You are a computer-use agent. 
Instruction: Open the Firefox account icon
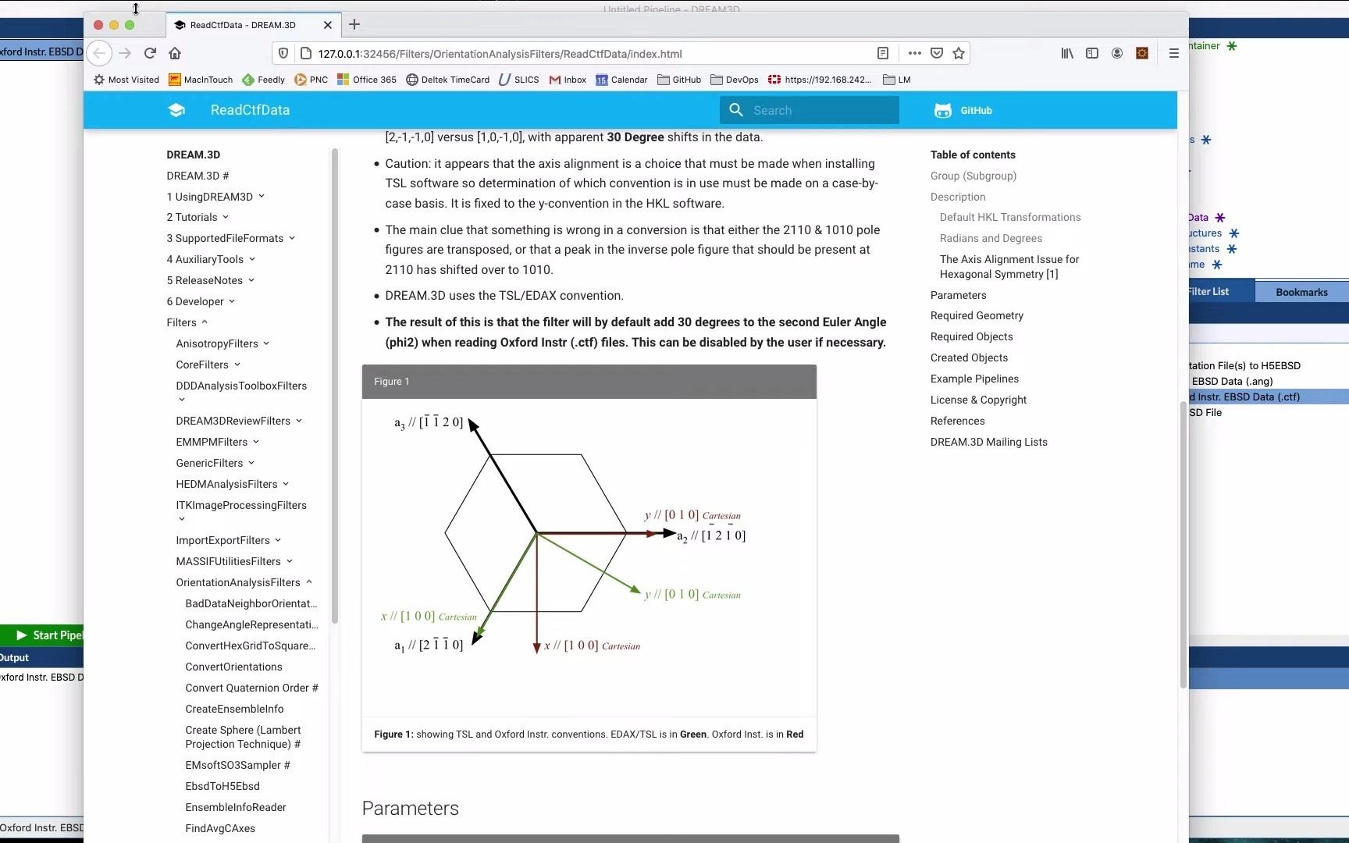(1117, 53)
